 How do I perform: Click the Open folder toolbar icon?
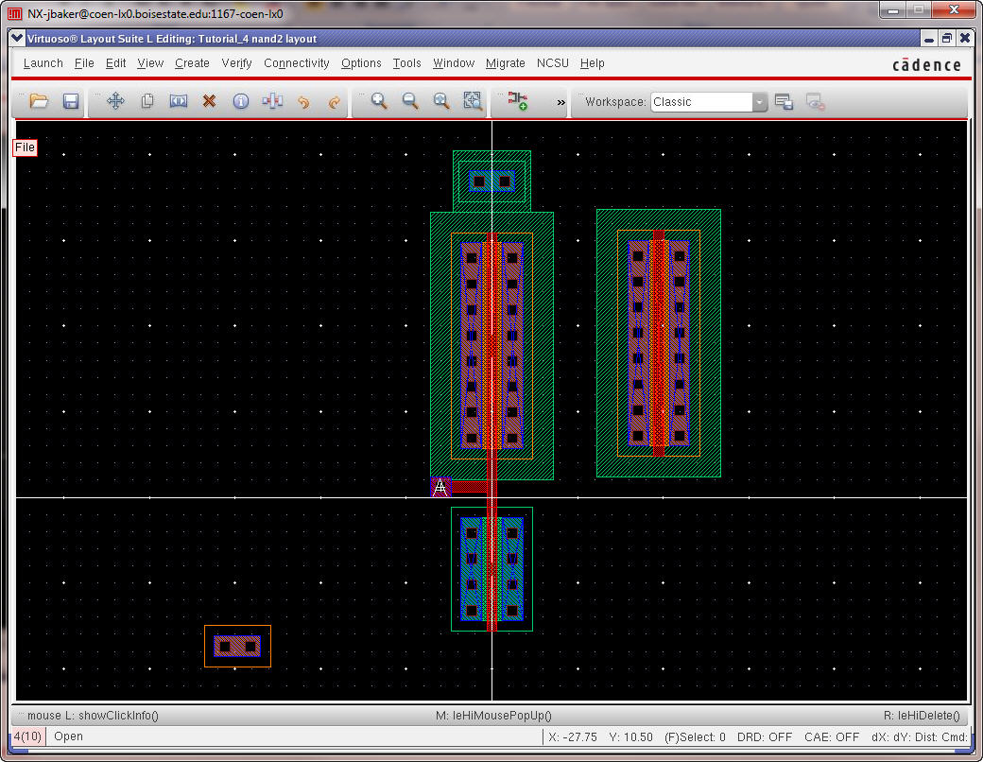click(39, 101)
